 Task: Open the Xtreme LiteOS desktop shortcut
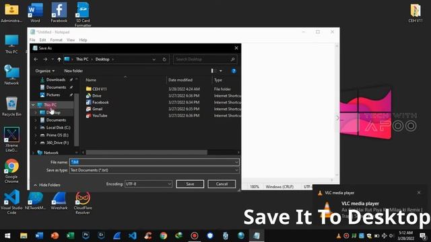(x=11, y=139)
